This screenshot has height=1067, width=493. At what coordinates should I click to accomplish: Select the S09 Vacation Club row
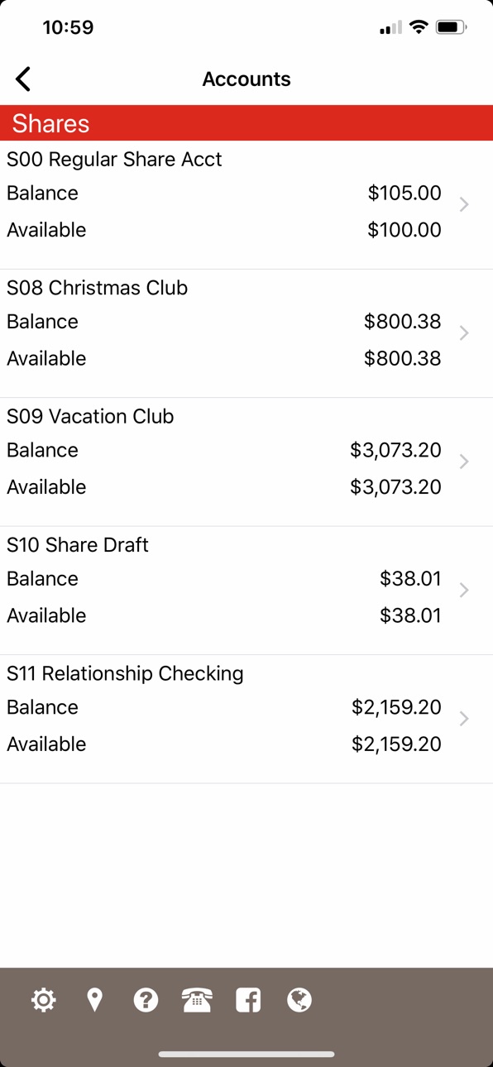(x=247, y=462)
